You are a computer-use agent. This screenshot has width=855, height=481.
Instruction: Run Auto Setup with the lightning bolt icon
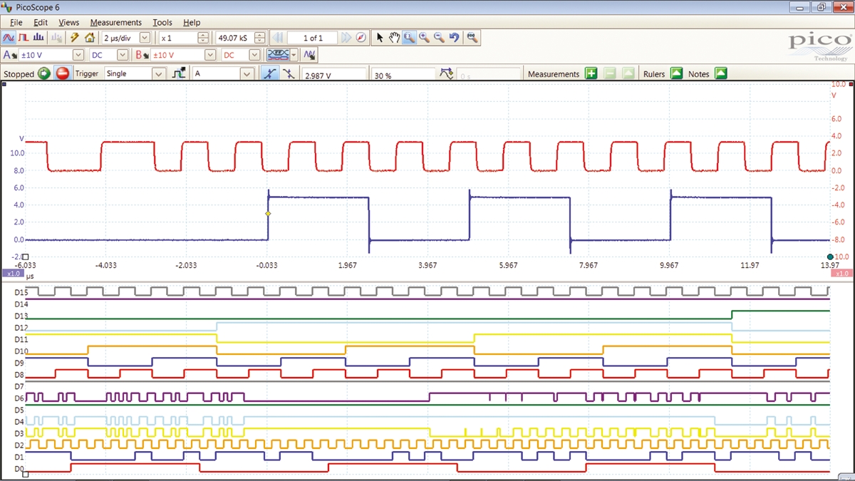(x=73, y=38)
